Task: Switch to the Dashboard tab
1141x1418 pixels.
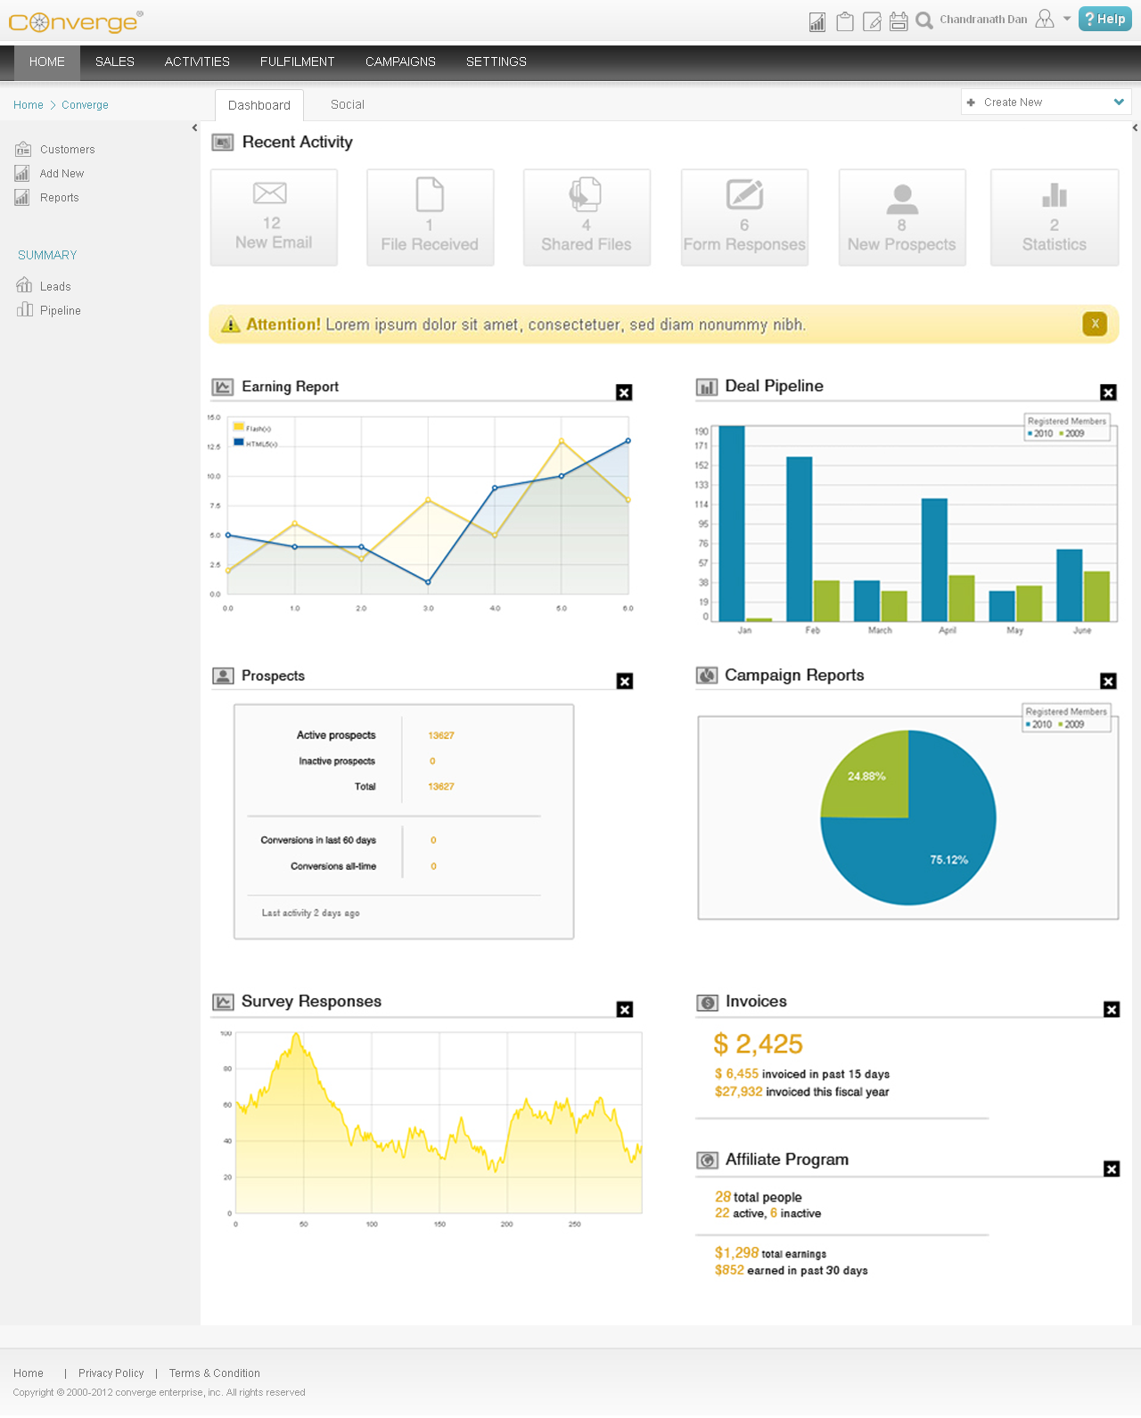Action: 259,105
